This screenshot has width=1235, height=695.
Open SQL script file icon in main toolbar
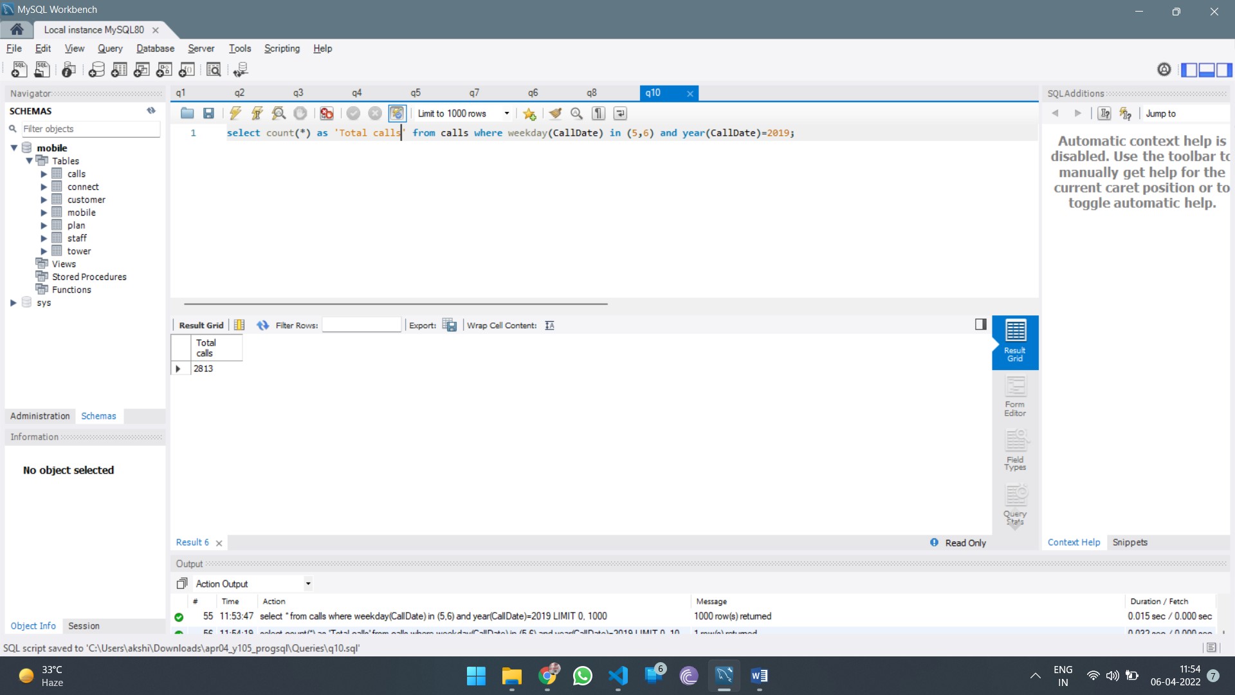(x=42, y=69)
